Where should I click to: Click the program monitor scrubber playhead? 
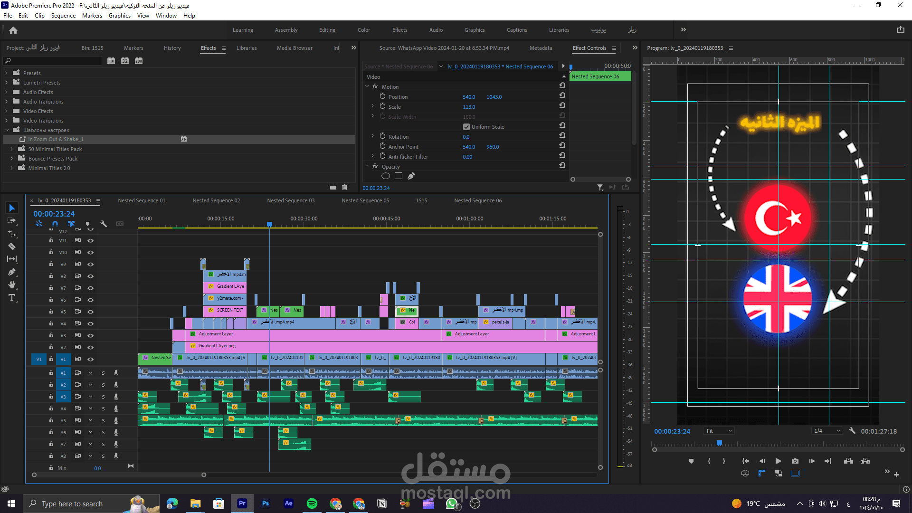719,443
